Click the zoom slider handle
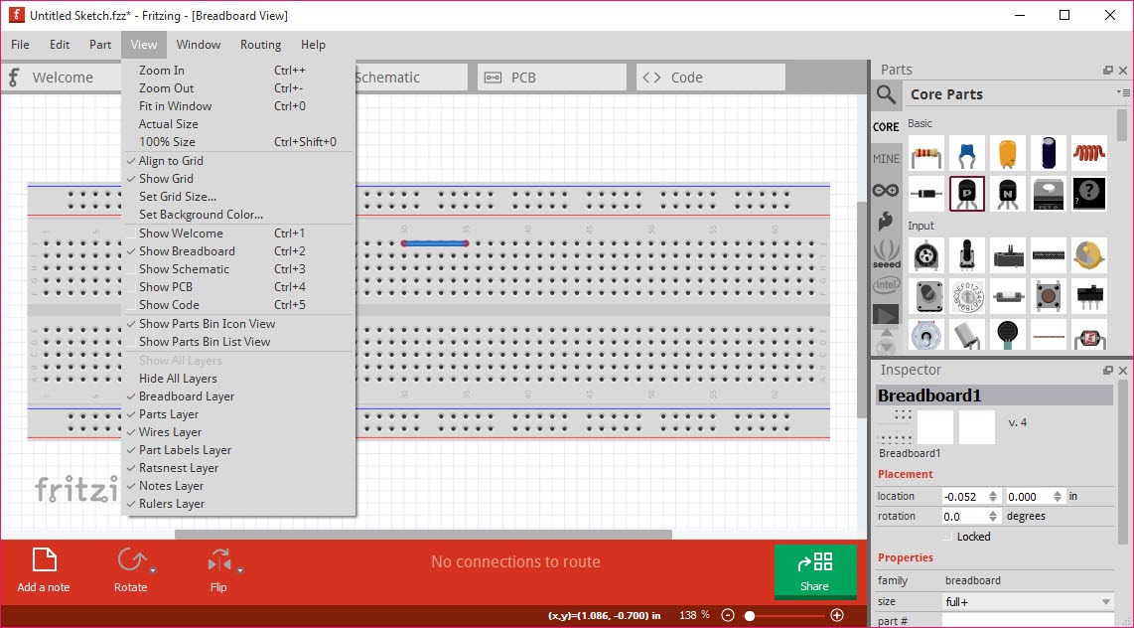Image resolution: width=1134 pixels, height=628 pixels. pyautogui.click(x=751, y=615)
